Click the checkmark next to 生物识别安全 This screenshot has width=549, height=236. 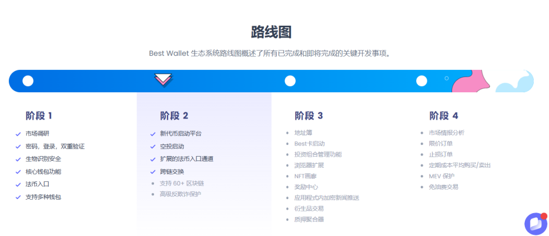pyautogui.click(x=18, y=159)
